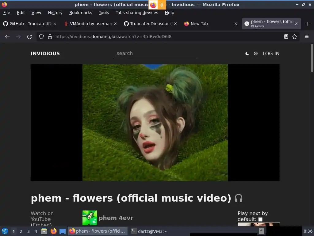This screenshot has width=314, height=236.
Task: Launch file manager from taskbar
Action: (x=44, y=231)
